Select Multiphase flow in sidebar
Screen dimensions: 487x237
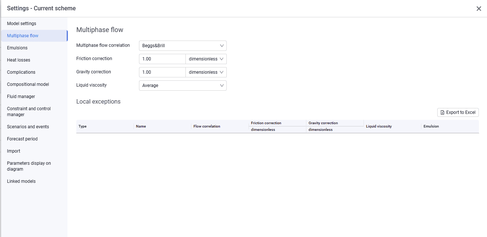(x=34, y=36)
